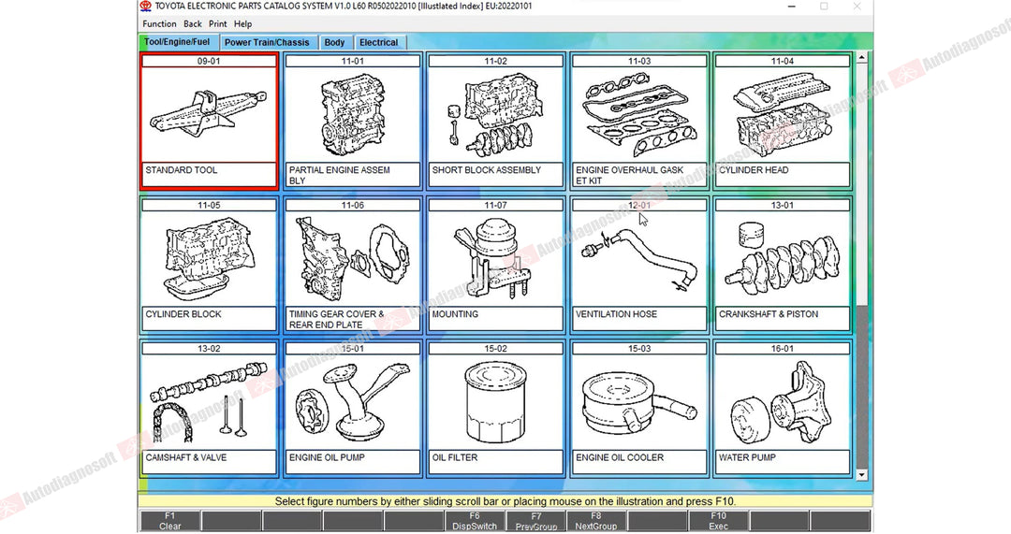
Task: Click the 11-01 figure number label
Action: [352, 61]
